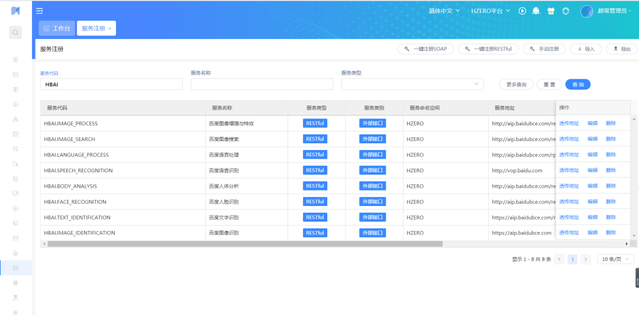Click the HZERO logo at top left
The width and height of the screenshot is (639, 315).
(15, 11)
